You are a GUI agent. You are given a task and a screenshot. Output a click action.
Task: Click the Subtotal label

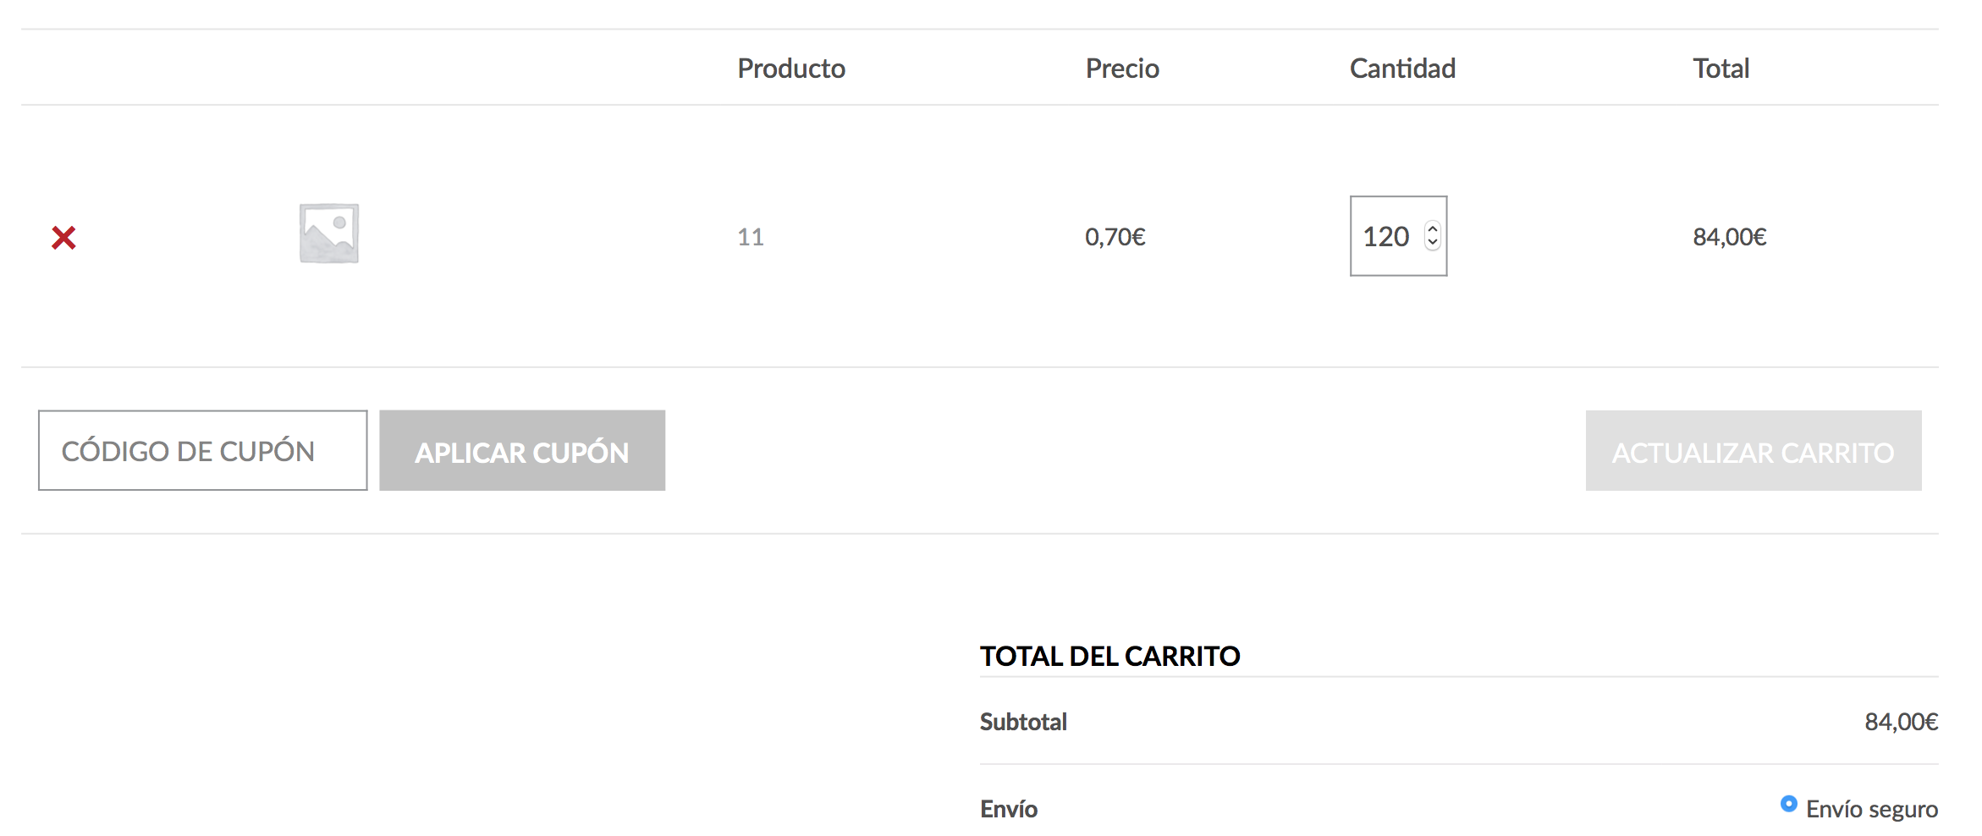click(x=1023, y=722)
